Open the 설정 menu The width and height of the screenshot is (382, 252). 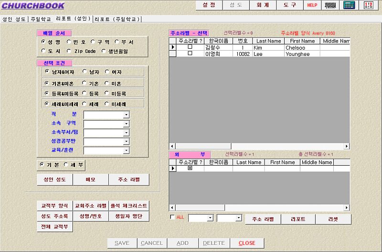[x=209, y=5]
